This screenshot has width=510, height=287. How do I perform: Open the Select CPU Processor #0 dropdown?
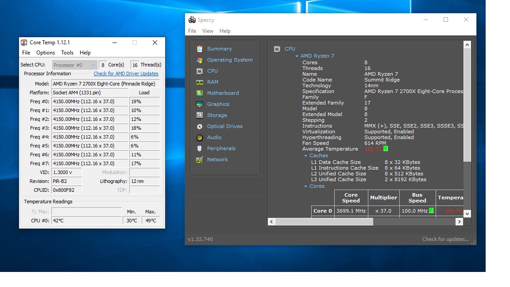pyautogui.click(x=74, y=65)
